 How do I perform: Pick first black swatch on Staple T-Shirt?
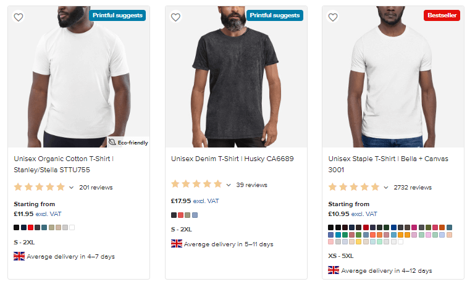point(331,228)
